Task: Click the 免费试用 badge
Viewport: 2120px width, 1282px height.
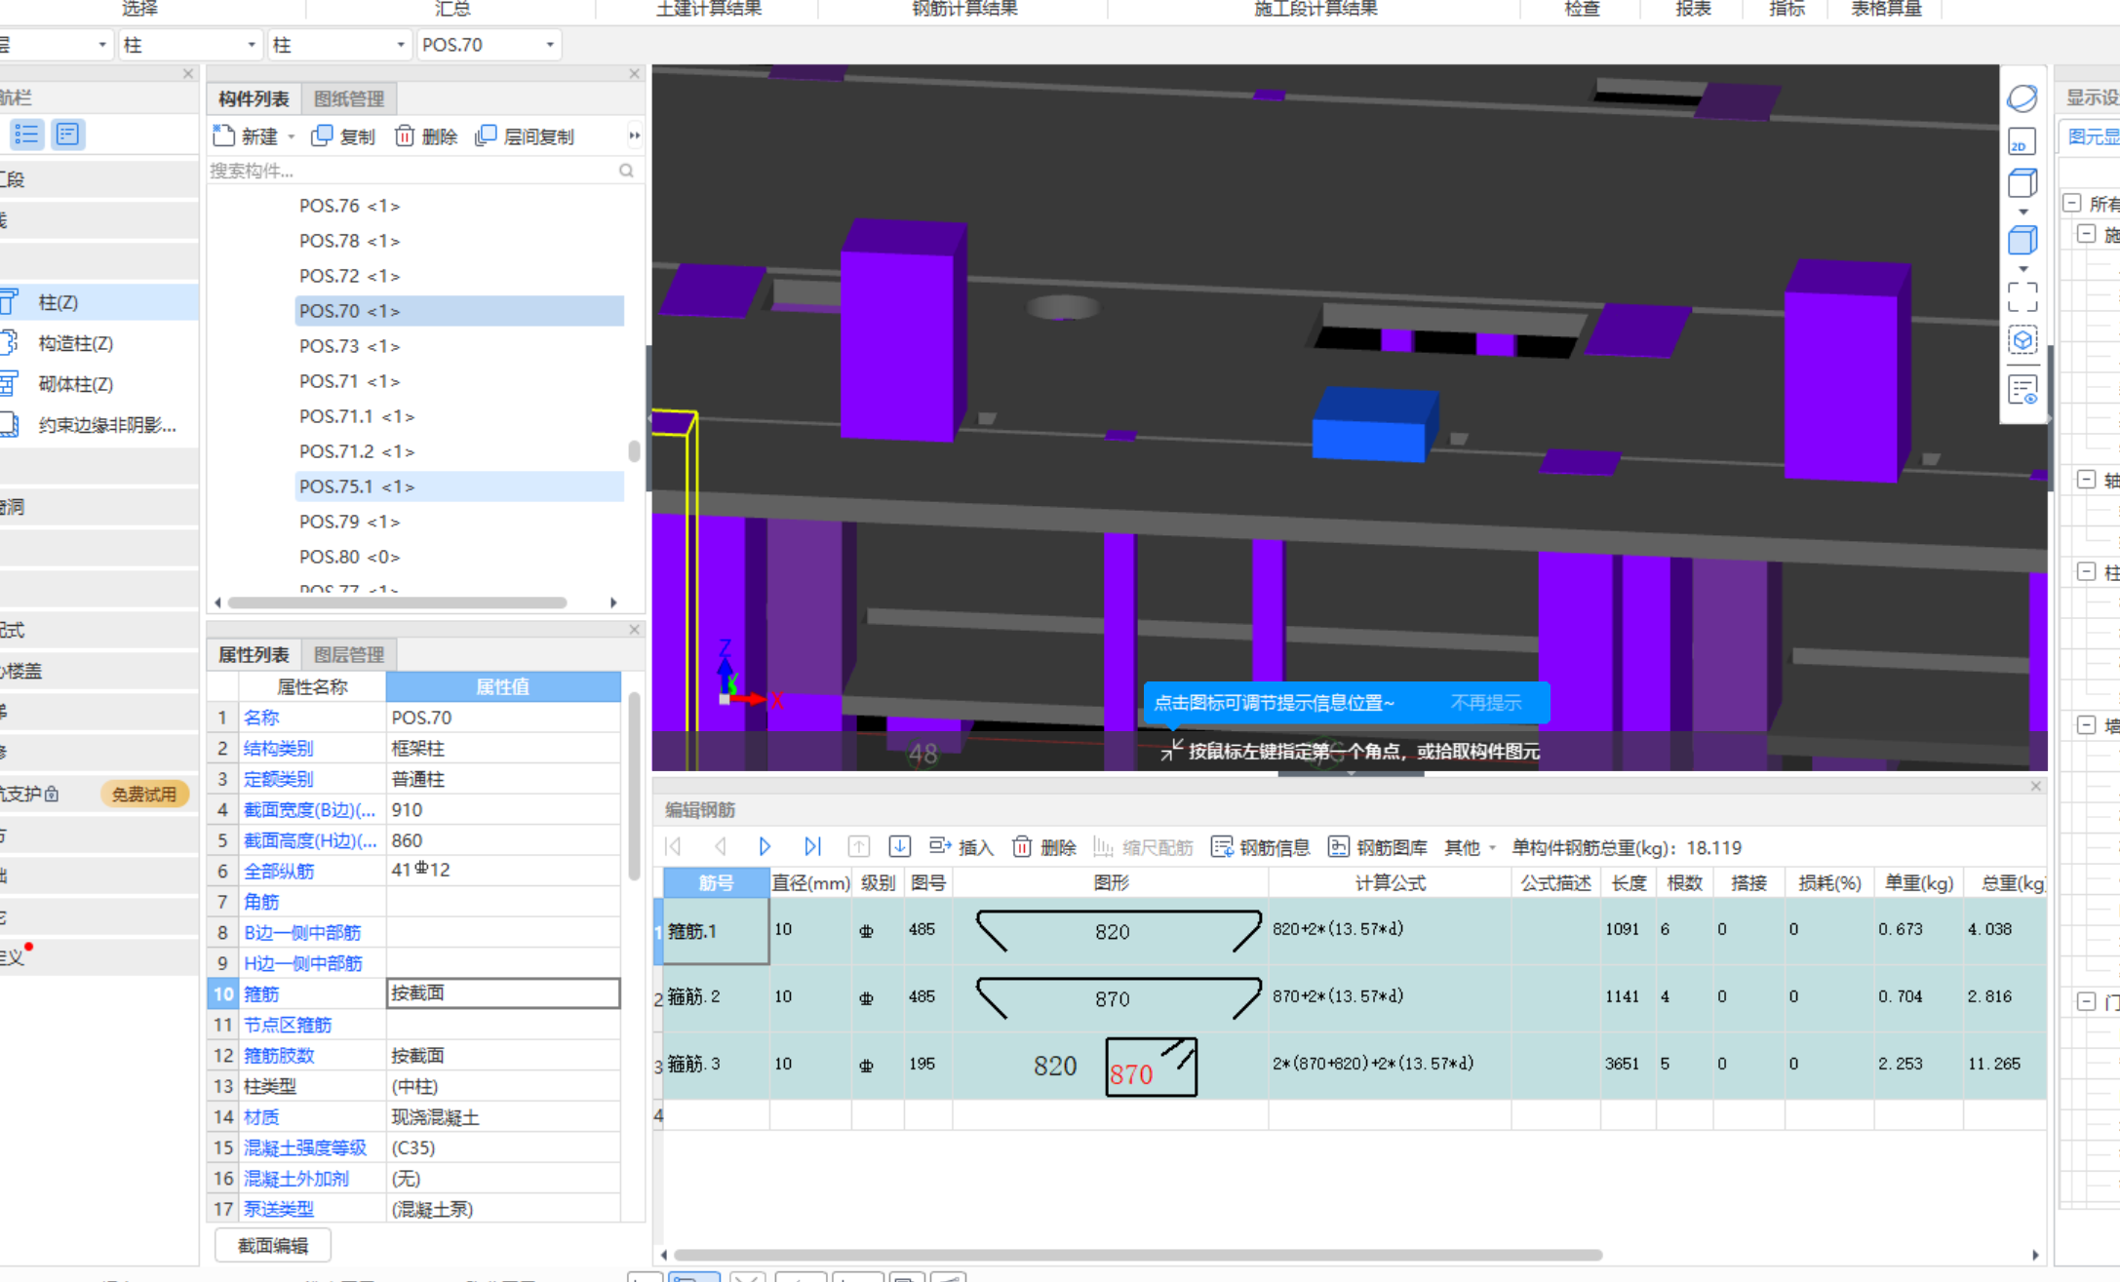Action: (x=144, y=794)
